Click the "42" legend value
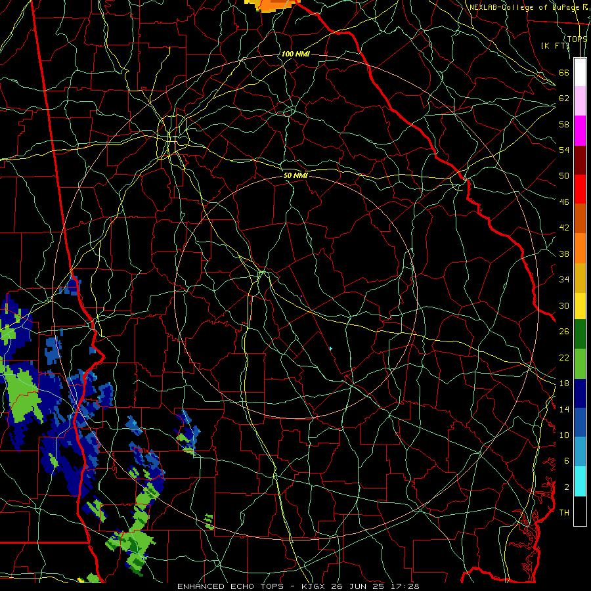 coord(564,228)
